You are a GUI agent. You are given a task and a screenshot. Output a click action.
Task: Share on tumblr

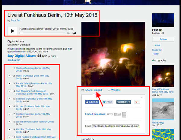coord(124,102)
